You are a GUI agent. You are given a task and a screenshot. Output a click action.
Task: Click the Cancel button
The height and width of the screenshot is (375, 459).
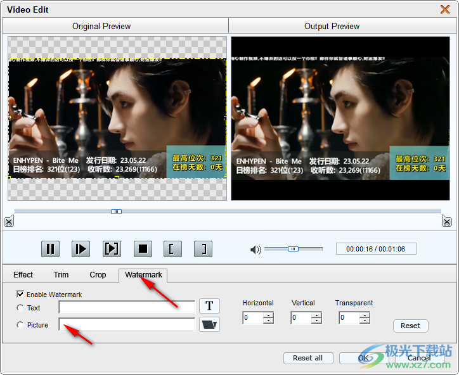point(419,358)
